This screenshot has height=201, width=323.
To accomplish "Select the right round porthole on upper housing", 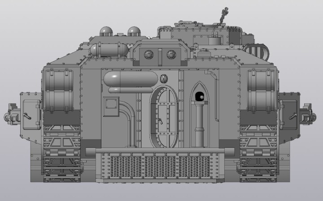I will pos(171,55).
